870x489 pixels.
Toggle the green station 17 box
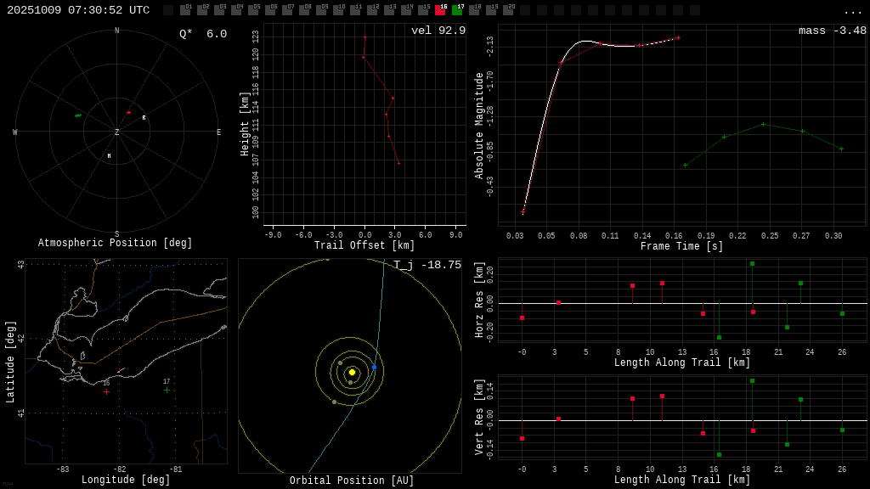[x=457, y=10]
